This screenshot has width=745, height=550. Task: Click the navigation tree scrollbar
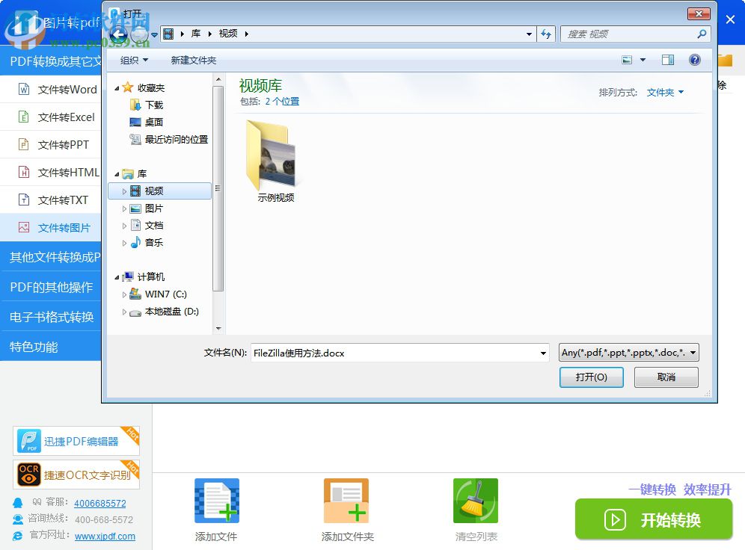218,188
